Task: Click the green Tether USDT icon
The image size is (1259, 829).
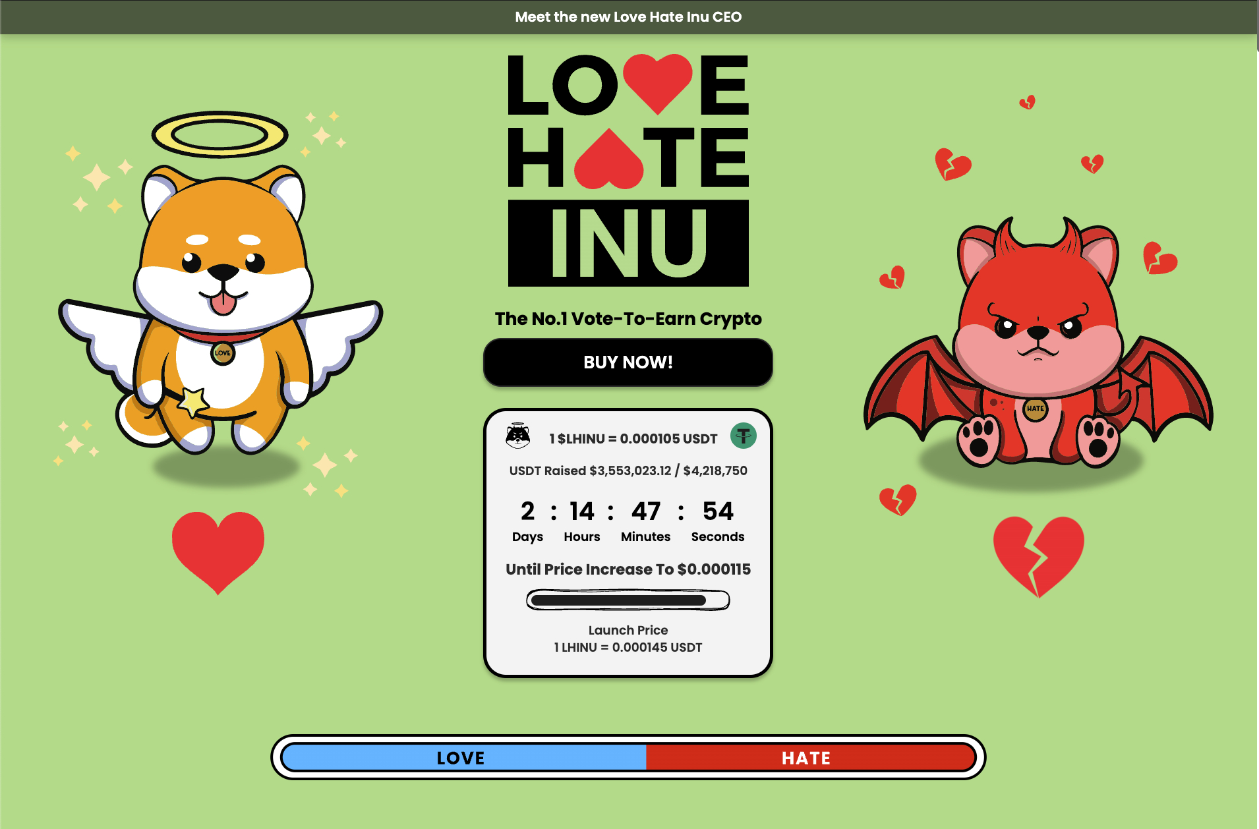Action: [744, 436]
